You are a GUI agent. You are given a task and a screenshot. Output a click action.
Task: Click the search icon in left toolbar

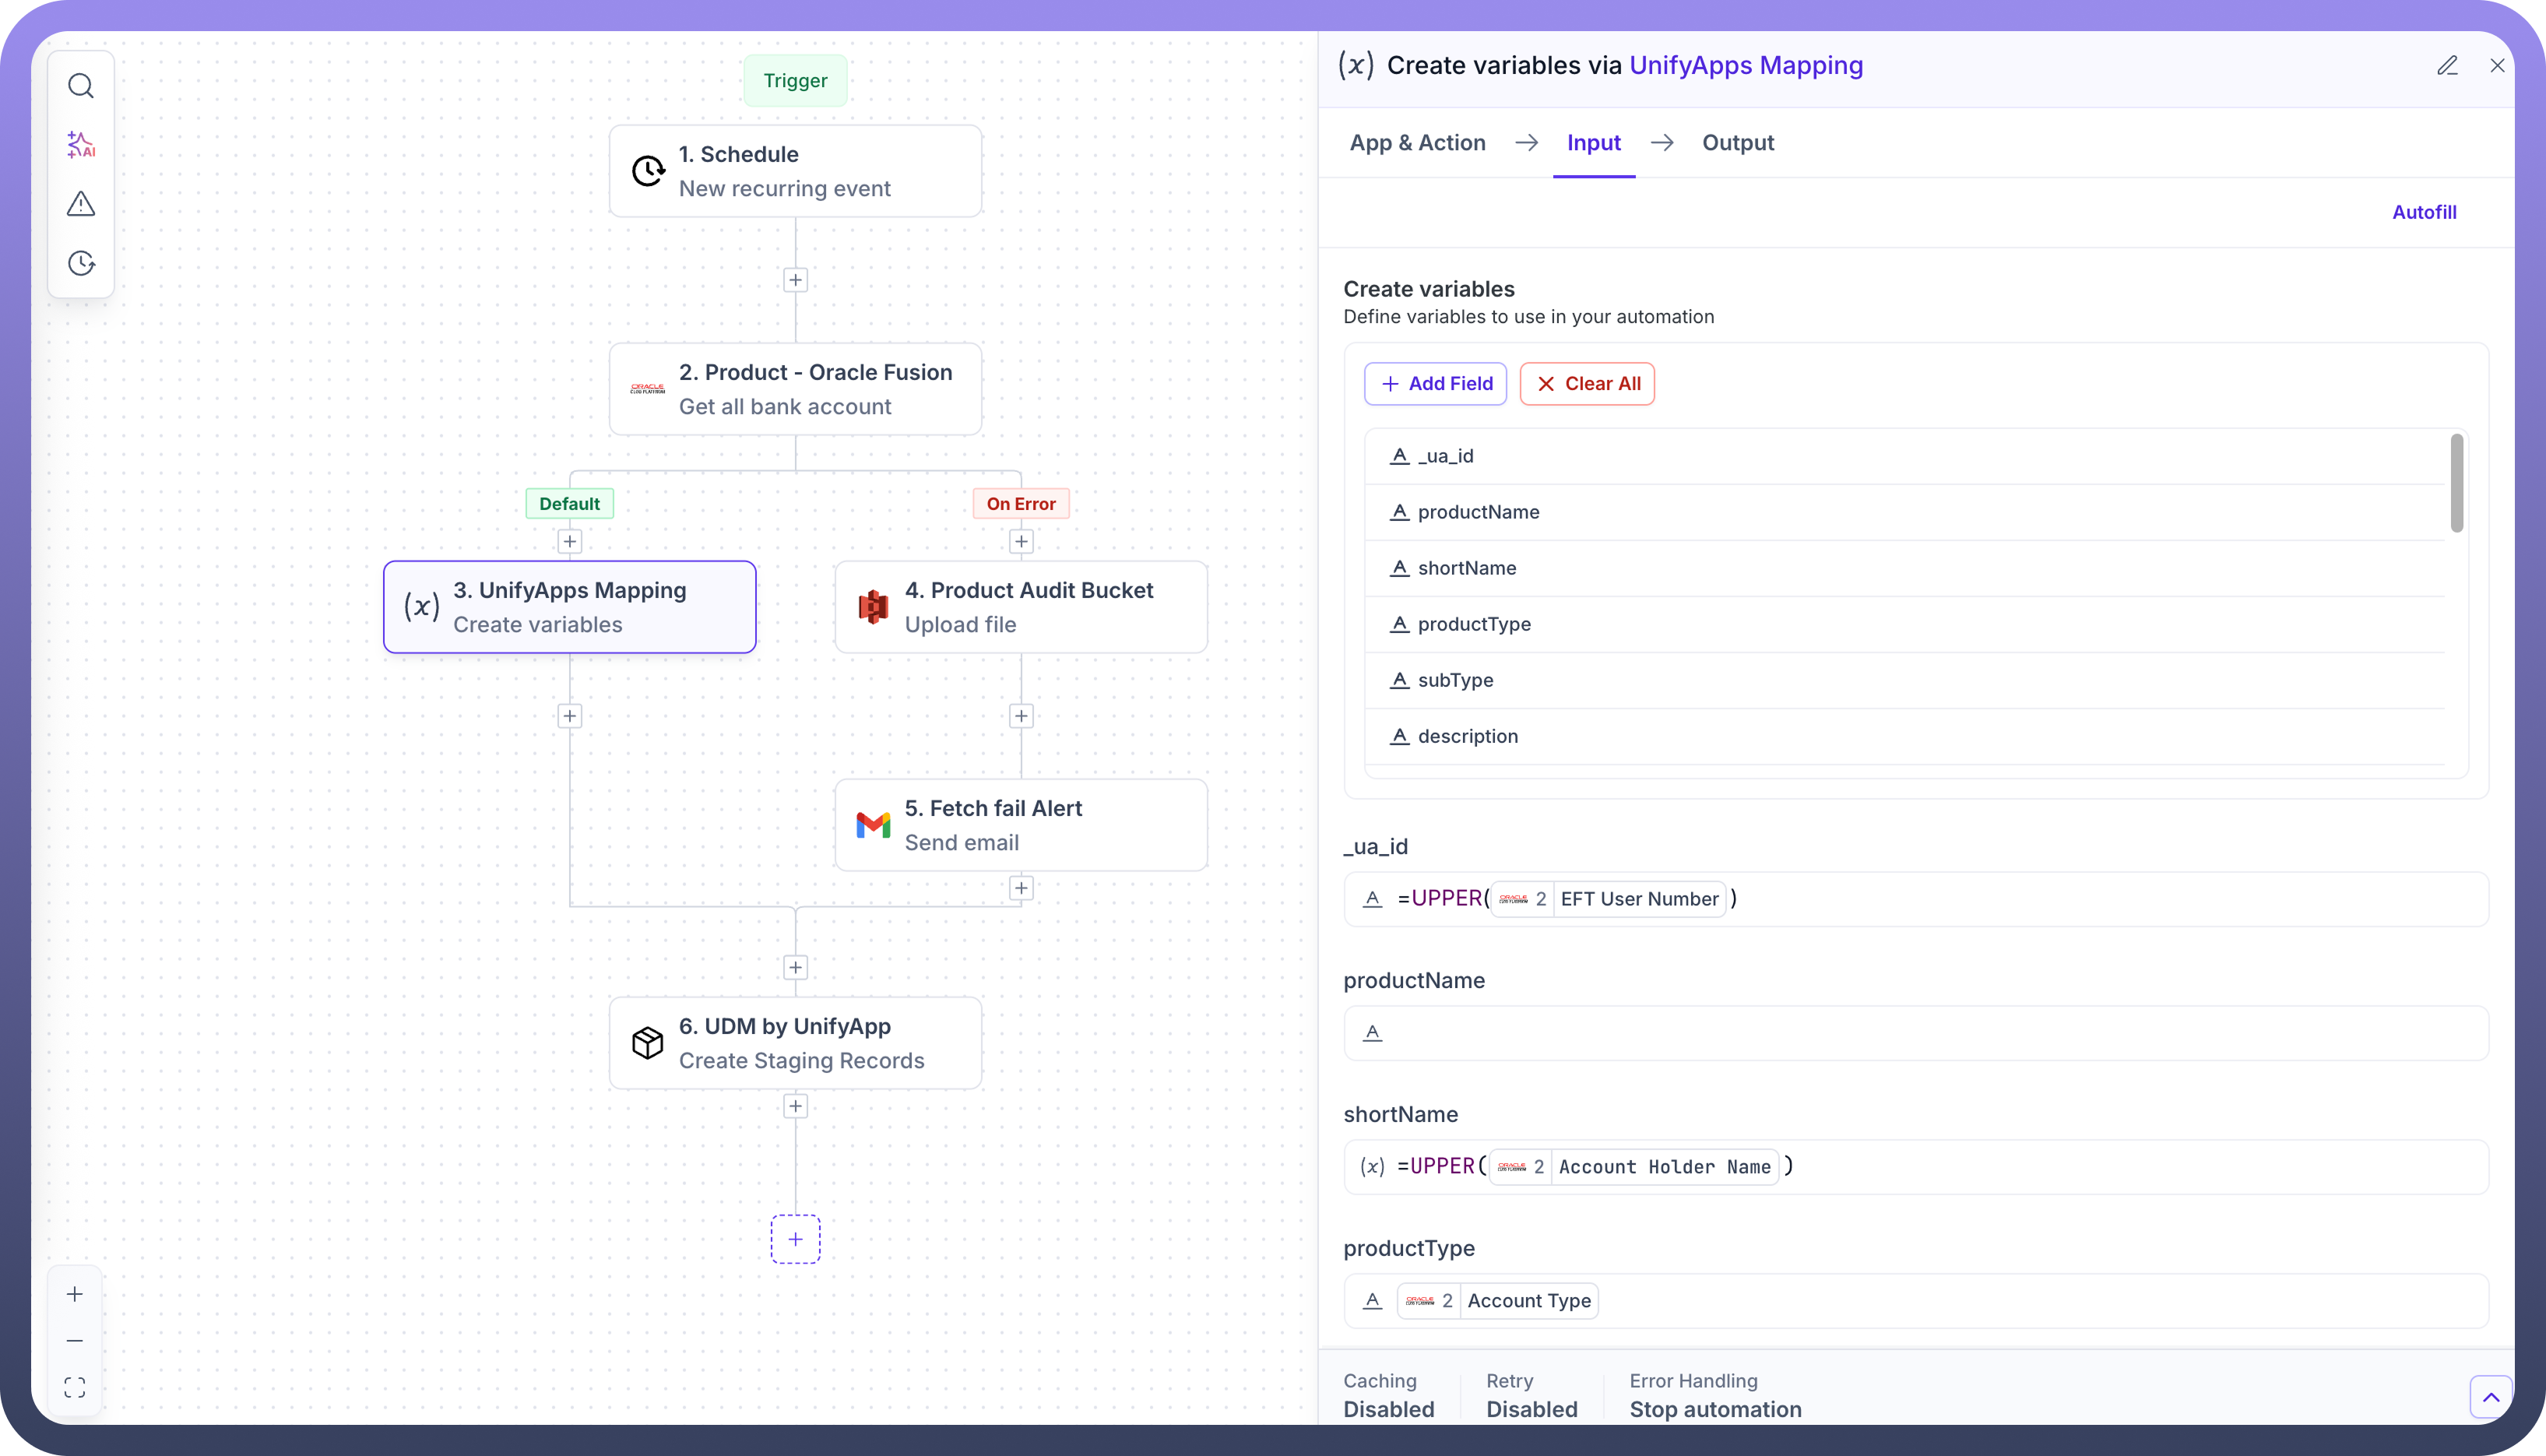pos(81,86)
